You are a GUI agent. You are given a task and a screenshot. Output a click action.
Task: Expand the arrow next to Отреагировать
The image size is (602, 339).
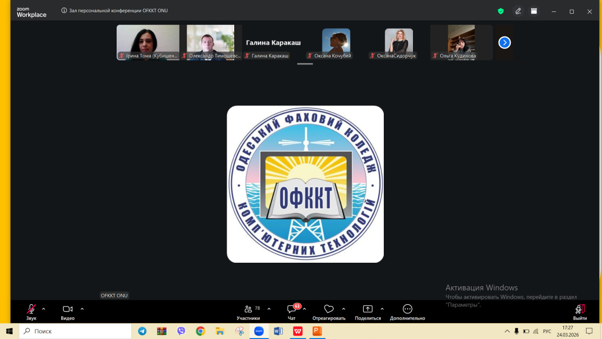343,309
